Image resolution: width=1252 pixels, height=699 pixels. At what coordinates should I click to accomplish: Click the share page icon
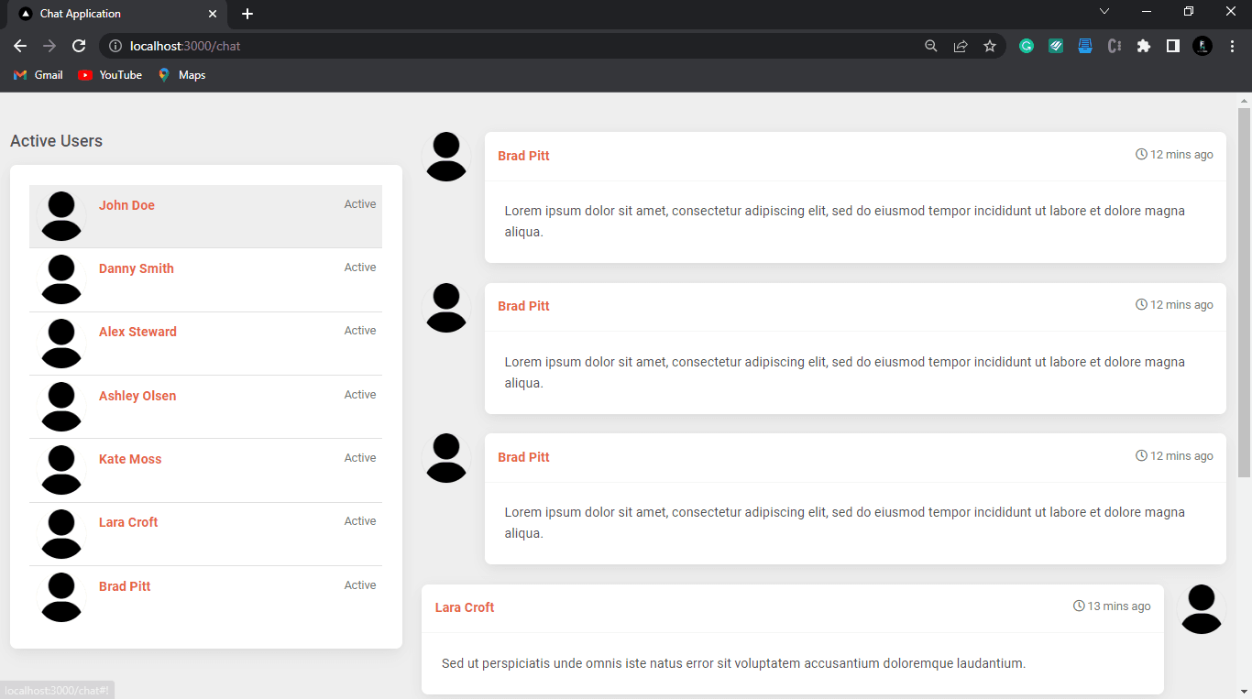pos(961,46)
